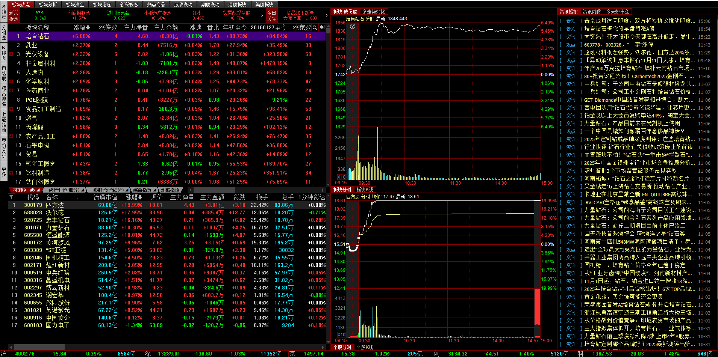Image resolution: width=718 pixels, height=357 pixels.
Task: Click the right chevron beside 食品加工制造 ticker
Action: click(x=326, y=15)
